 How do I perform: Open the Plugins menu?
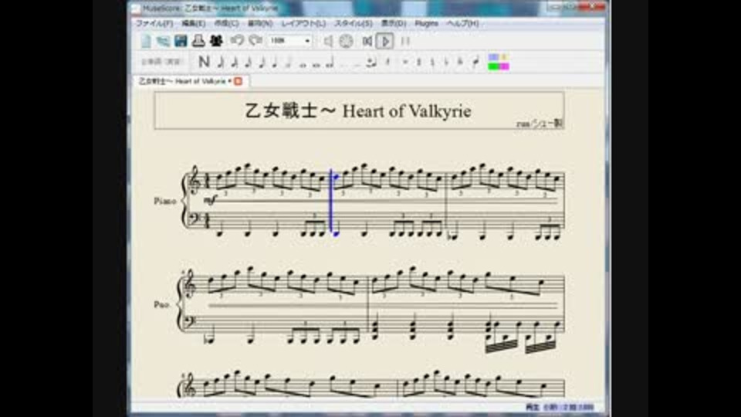tap(426, 23)
